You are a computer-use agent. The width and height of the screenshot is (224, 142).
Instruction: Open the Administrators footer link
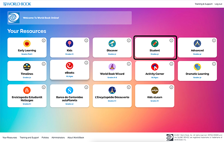[58, 138]
